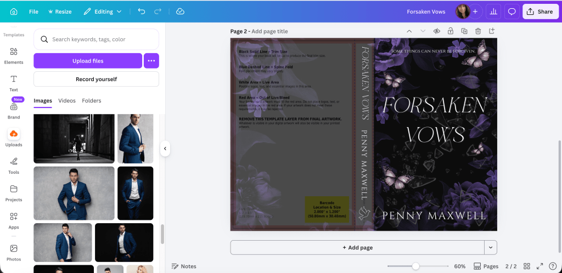Open the Brand sidebar panel
The width and height of the screenshot is (562, 273).
(14, 111)
